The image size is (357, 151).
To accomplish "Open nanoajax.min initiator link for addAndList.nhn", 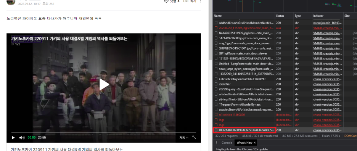I will pyautogui.click(x=328, y=23).
